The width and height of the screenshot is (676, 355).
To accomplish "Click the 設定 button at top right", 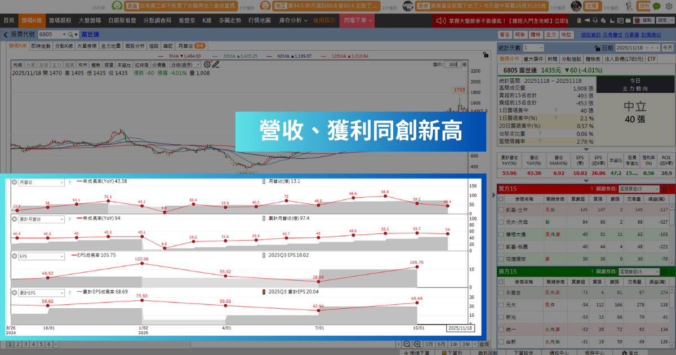I will (x=663, y=20).
